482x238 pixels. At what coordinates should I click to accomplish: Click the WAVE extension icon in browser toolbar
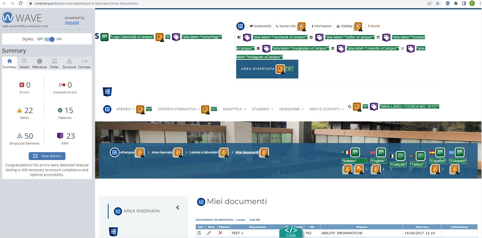[448, 3]
